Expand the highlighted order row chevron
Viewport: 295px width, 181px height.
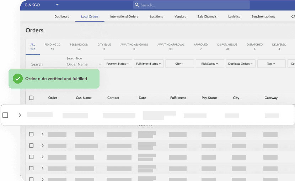(x=20, y=115)
